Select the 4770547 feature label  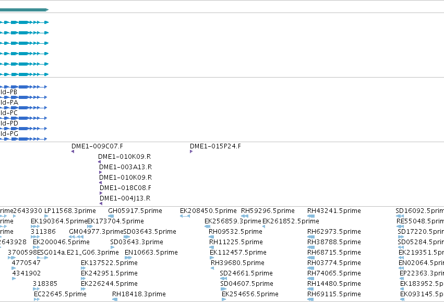pos(26,263)
